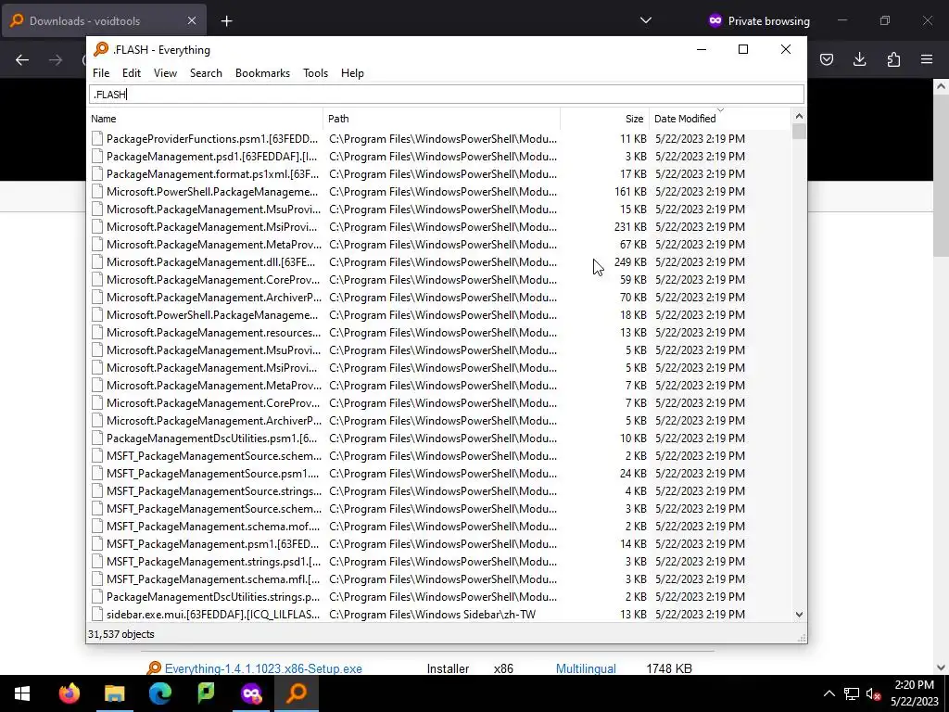949x712 pixels.
Task: Select file icon of PackageProviderFunctions.psm1 row
Action: tap(96, 139)
